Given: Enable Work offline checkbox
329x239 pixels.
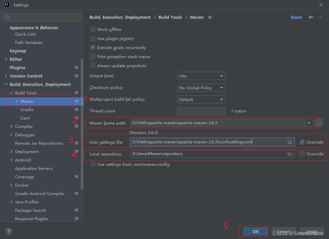Looking at the screenshot, I should pyautogui.click(x=93, y=29).
